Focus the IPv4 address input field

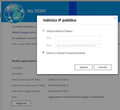pos(78,38)
